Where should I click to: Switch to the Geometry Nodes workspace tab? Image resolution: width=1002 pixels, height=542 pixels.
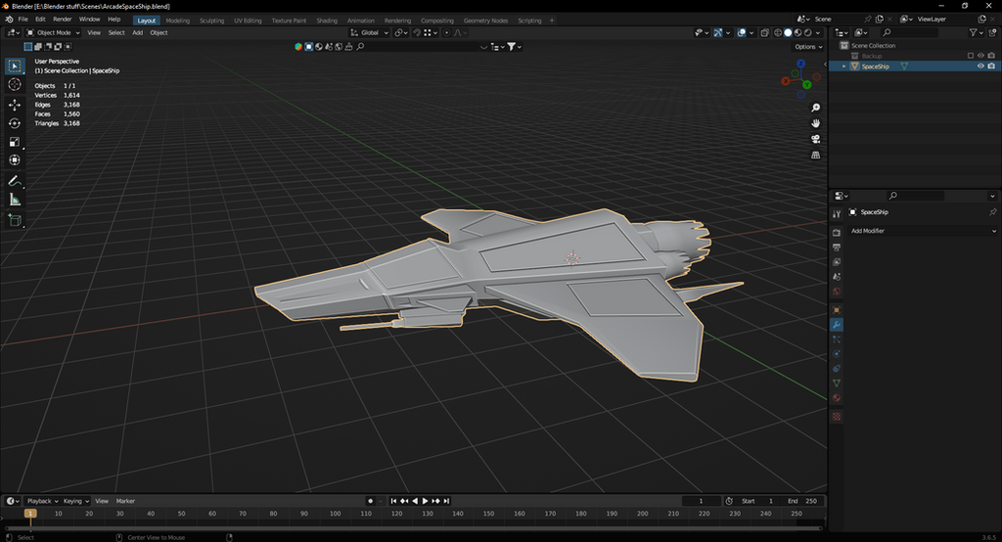485,21
